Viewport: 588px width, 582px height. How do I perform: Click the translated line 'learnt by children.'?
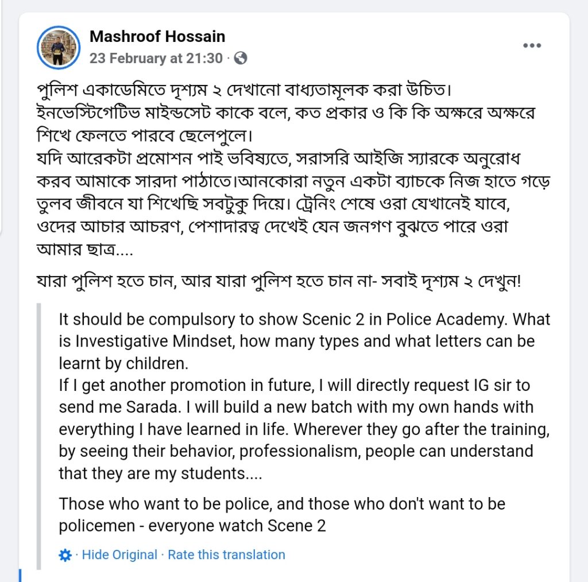click(123, 363)
